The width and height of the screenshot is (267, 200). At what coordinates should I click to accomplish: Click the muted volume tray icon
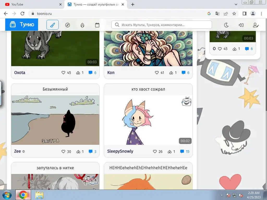tap(241, 195)
